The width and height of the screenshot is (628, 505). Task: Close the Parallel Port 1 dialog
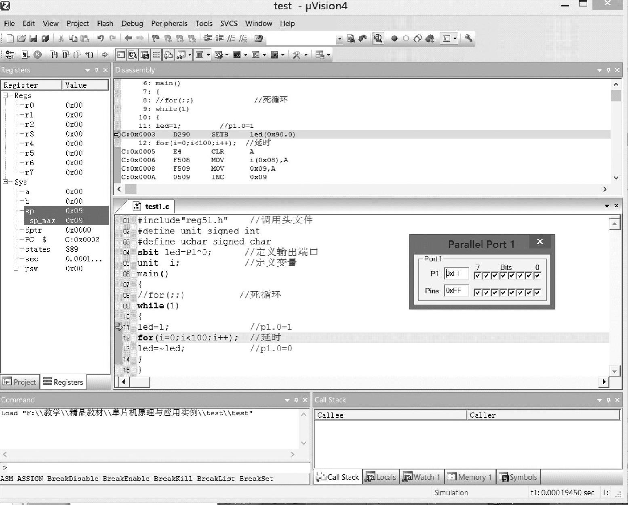[540, 242]
